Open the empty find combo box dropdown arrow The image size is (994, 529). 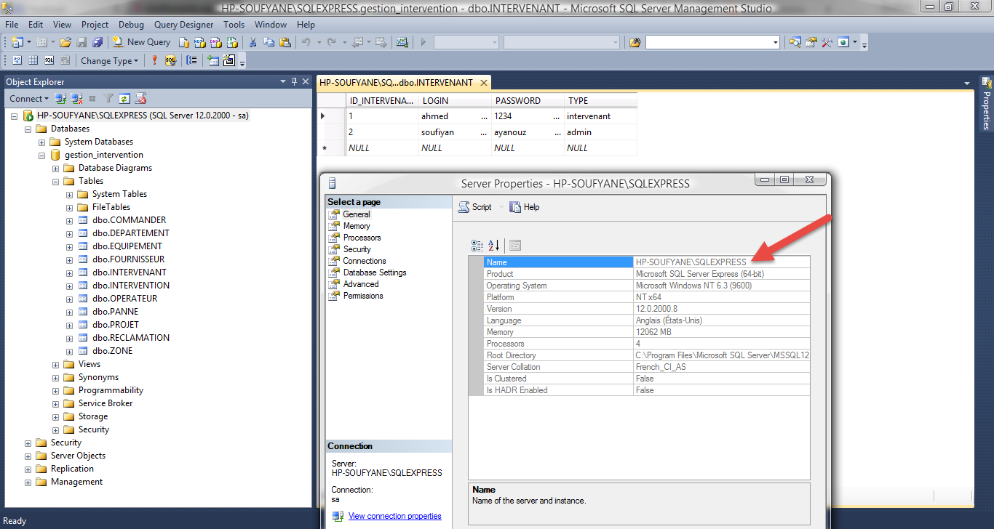pyautogui.click(x=775, y=42)
